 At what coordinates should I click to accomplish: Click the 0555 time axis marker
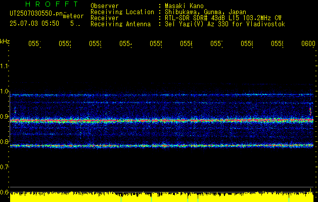[x=156, y=44]
